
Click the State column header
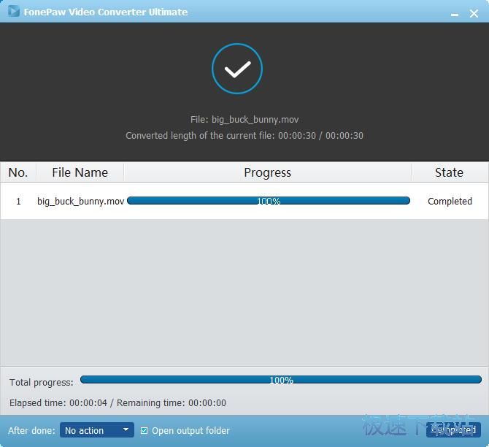point(449,172)
